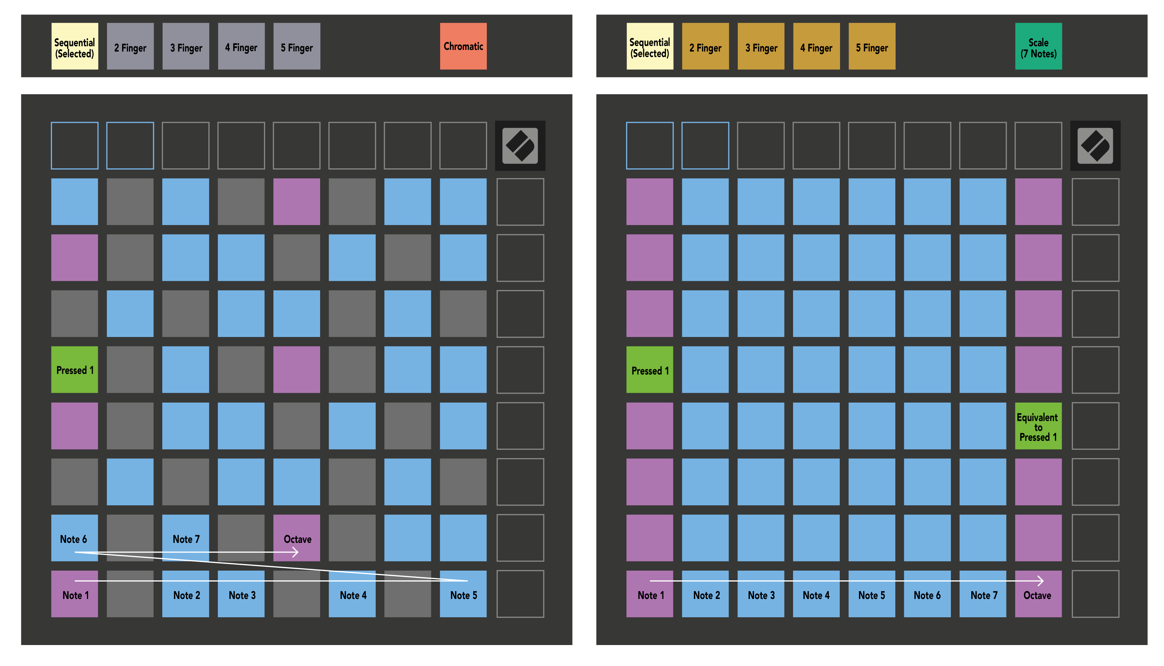Click side button beside Equivalent to Pressed 1 row
The width and height of the screenshot is (1164, 666).
pyautogui.click(x=1095, y=426)
